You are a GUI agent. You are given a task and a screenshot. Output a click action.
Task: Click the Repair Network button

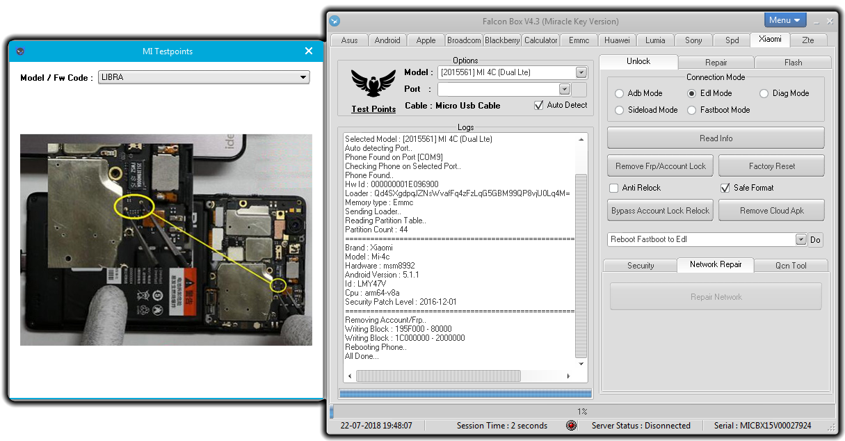(x=716, y=297)
